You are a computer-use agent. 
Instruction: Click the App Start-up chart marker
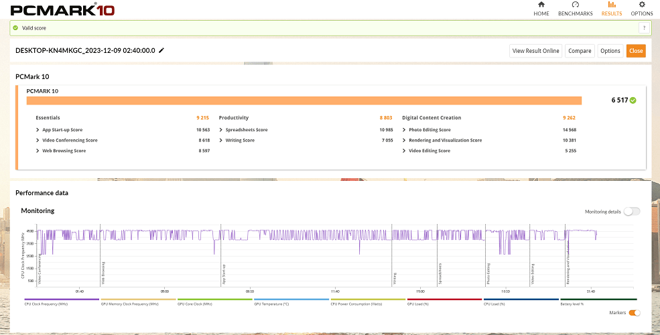[x=224, y=275]
